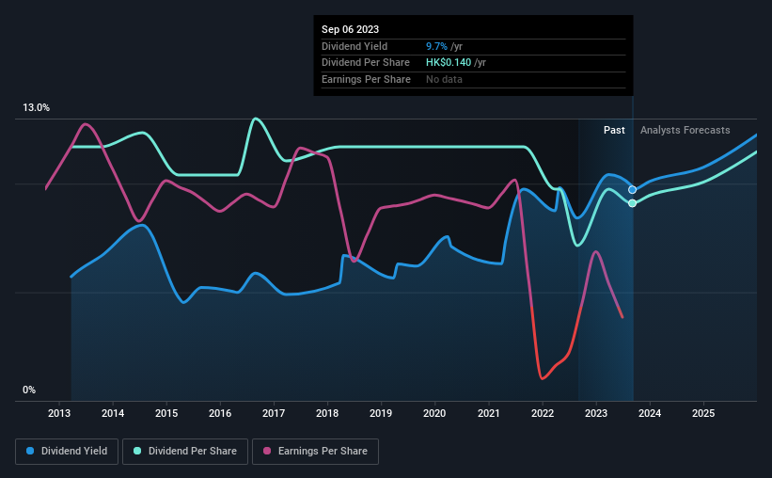Click the 2016 x-axis label

pos(220,413)
